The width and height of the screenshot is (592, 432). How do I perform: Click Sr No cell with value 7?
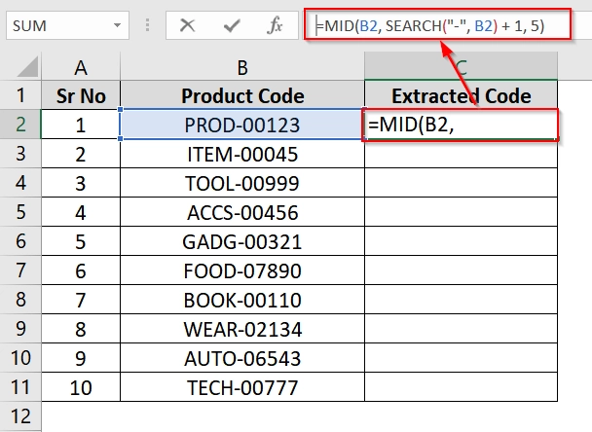81,300
